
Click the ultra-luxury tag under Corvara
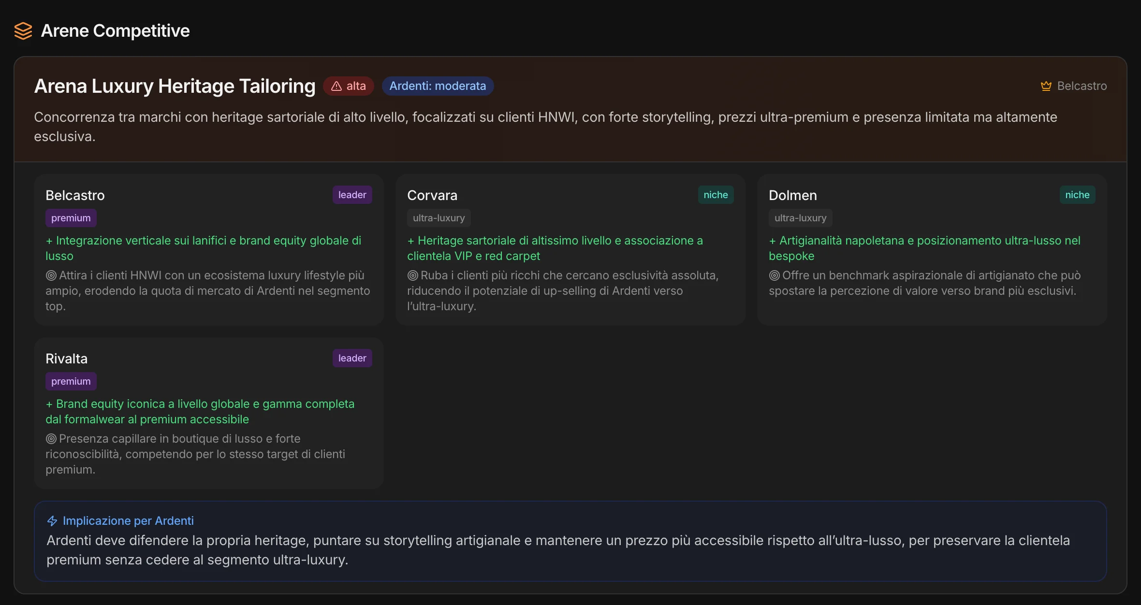(x=439, y=218)
